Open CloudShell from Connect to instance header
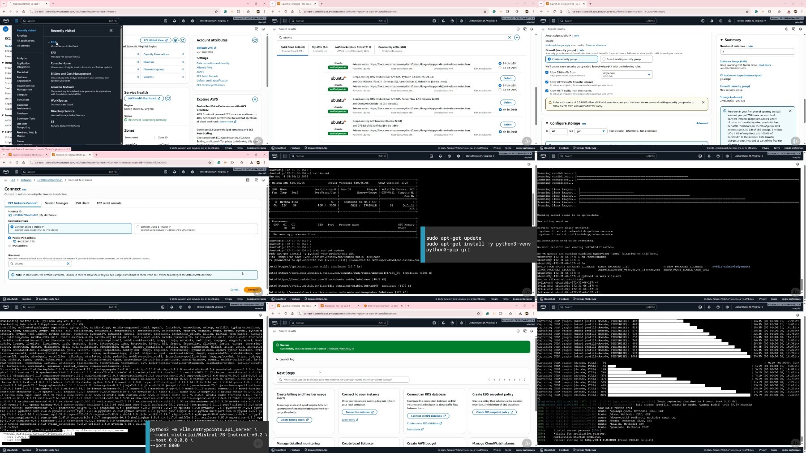This screenshot has width=806, height=453. pyautogui.click(x=165, y=172)
